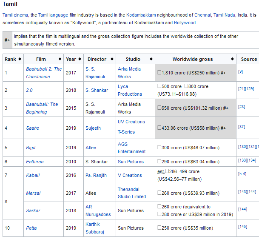Click the Source column header
Image resolution: width=259 pixels, height=239 pixels.
(x=249, y=59)
